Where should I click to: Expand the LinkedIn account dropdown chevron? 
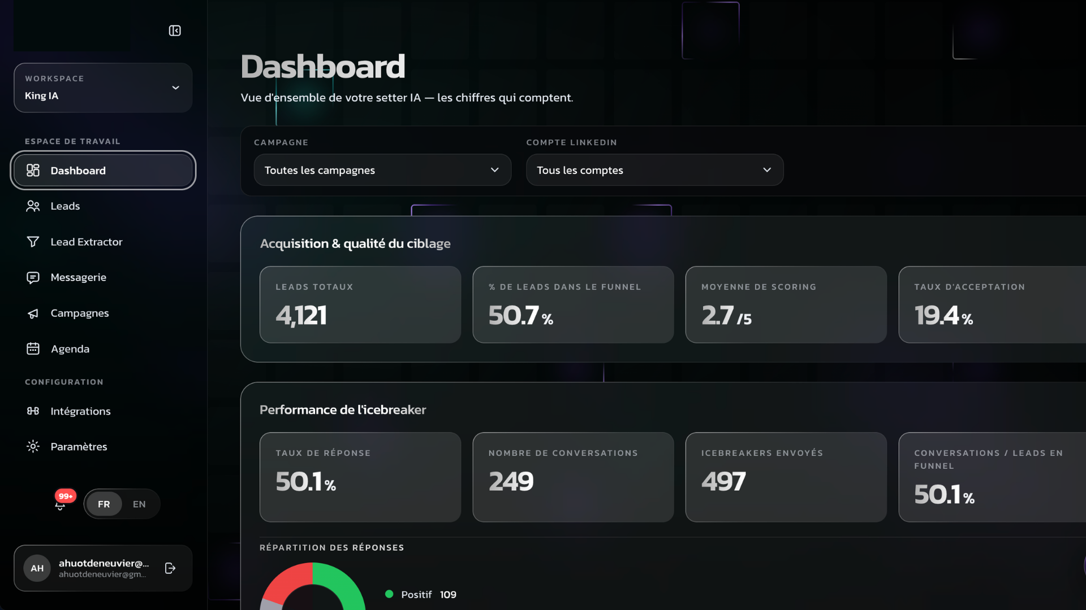click(767, 170)
